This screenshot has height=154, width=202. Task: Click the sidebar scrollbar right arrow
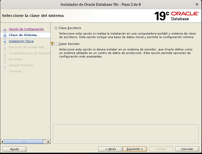pos(49,142)
